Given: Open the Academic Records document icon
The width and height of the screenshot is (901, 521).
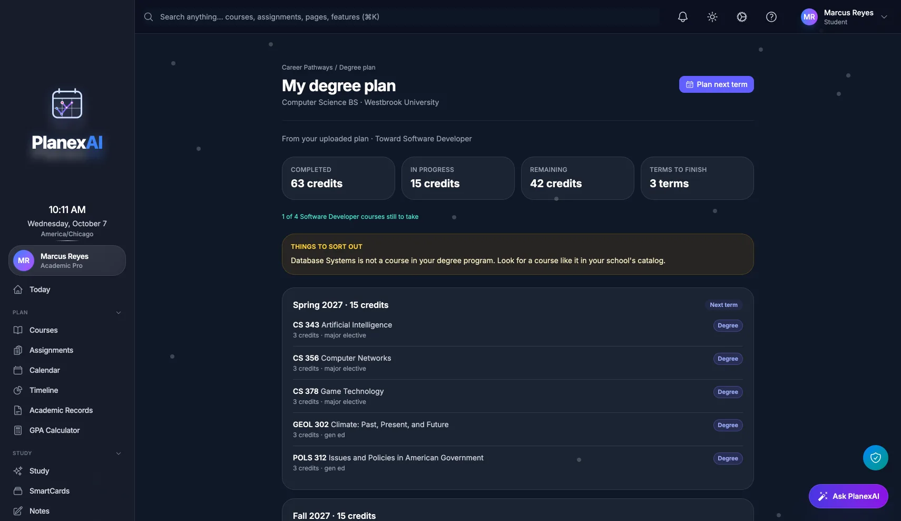Looking at the screenshot, I should (18, 410).
